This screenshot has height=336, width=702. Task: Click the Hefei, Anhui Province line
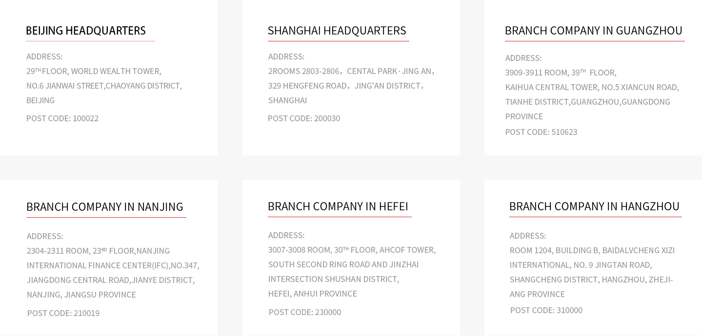coord(313,294)
